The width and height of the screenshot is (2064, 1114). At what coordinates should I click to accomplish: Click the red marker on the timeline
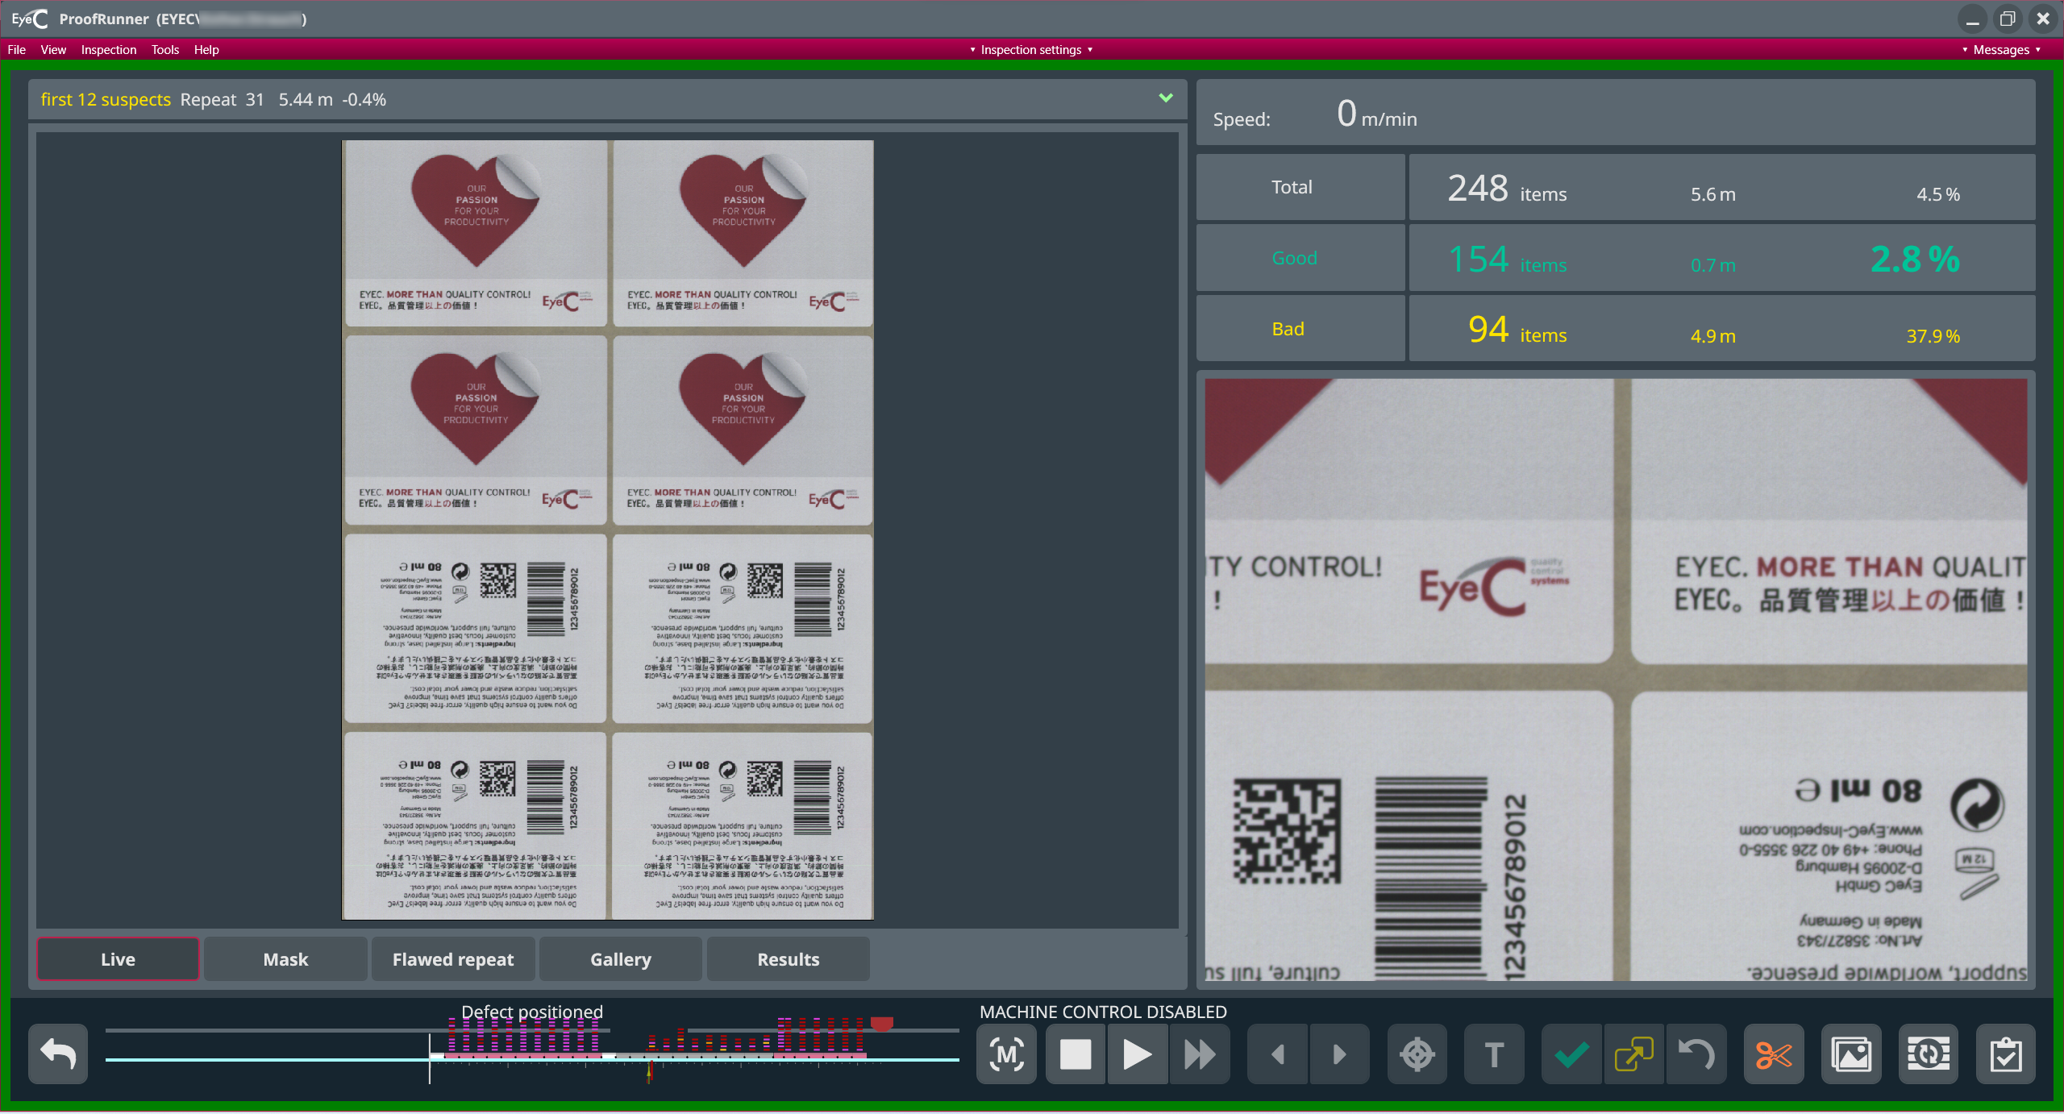(x=882, y=1024)
